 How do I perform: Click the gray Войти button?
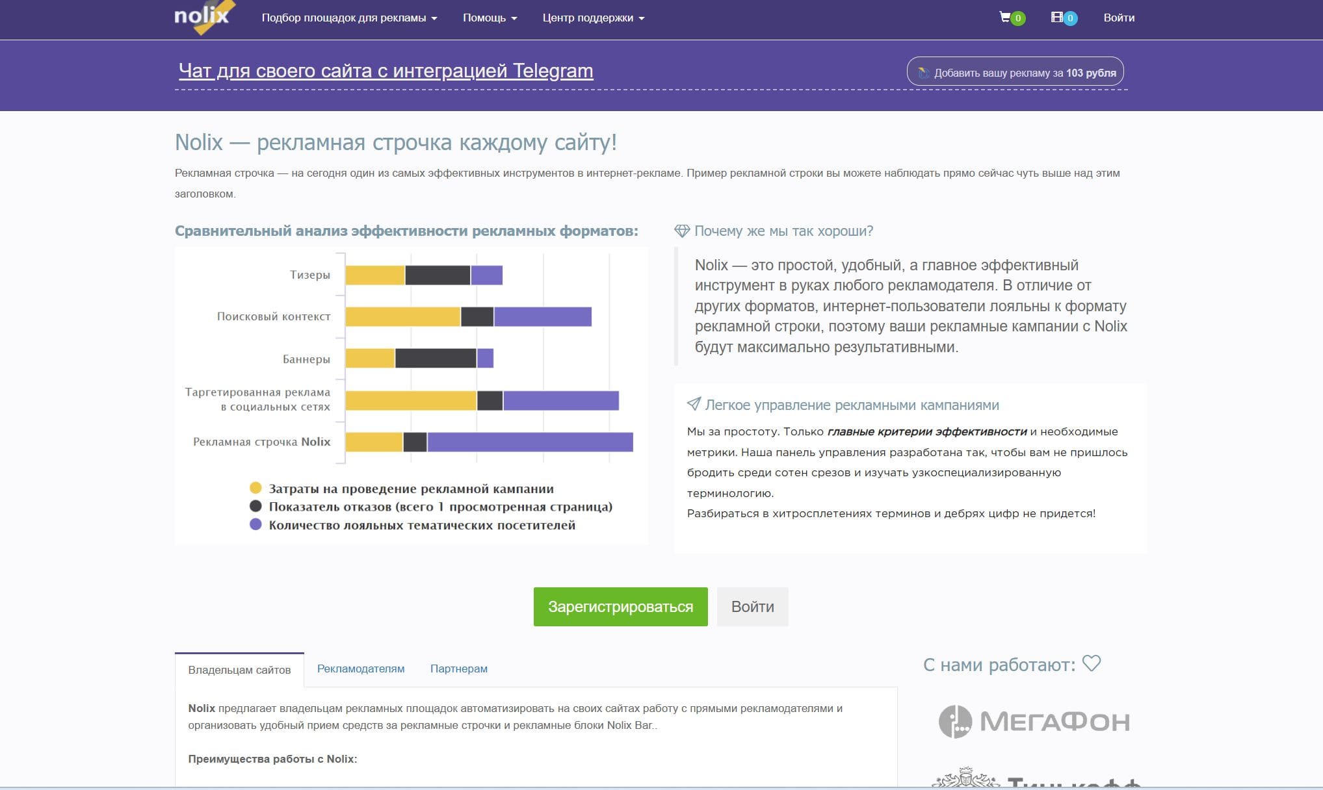752,607
